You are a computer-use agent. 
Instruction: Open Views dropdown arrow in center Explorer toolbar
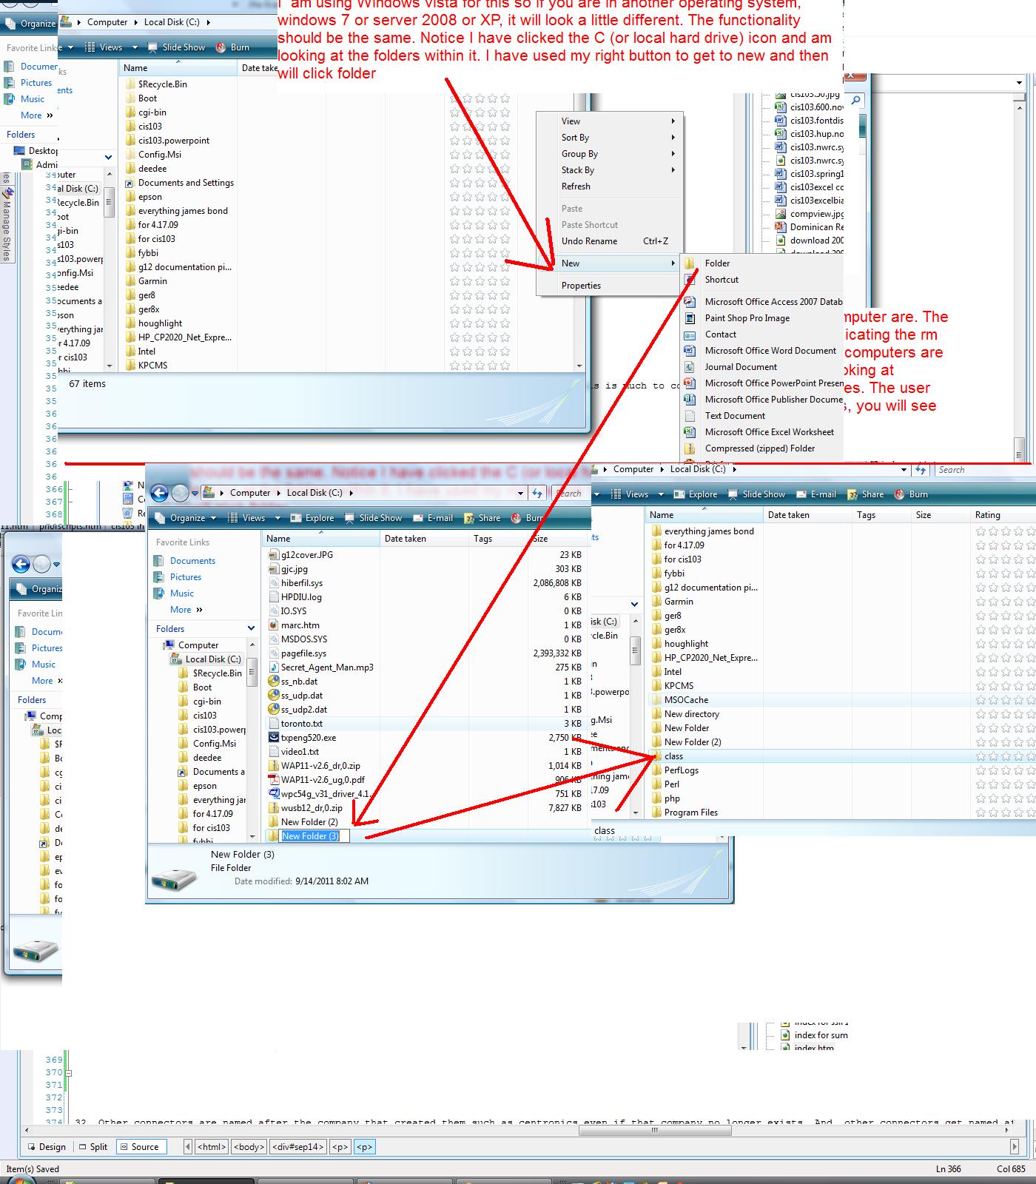[277, 518]
